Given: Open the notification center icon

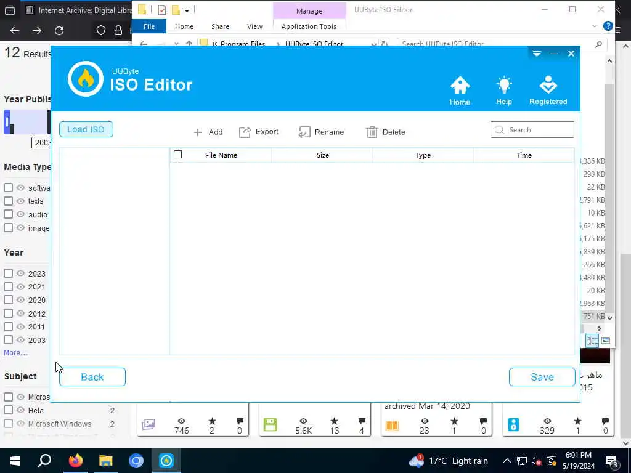Looking at the screenshot, I should pos(612,461).
